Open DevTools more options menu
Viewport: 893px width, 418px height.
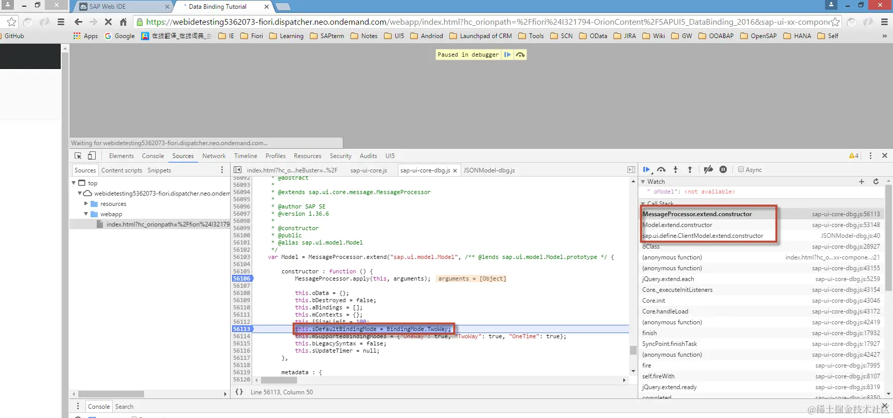click(870, 155)
